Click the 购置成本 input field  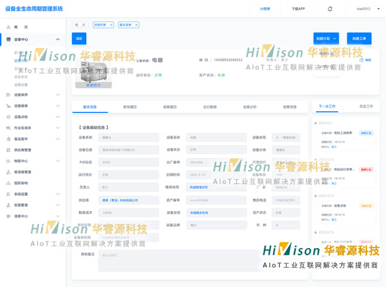tap(129, 213)
